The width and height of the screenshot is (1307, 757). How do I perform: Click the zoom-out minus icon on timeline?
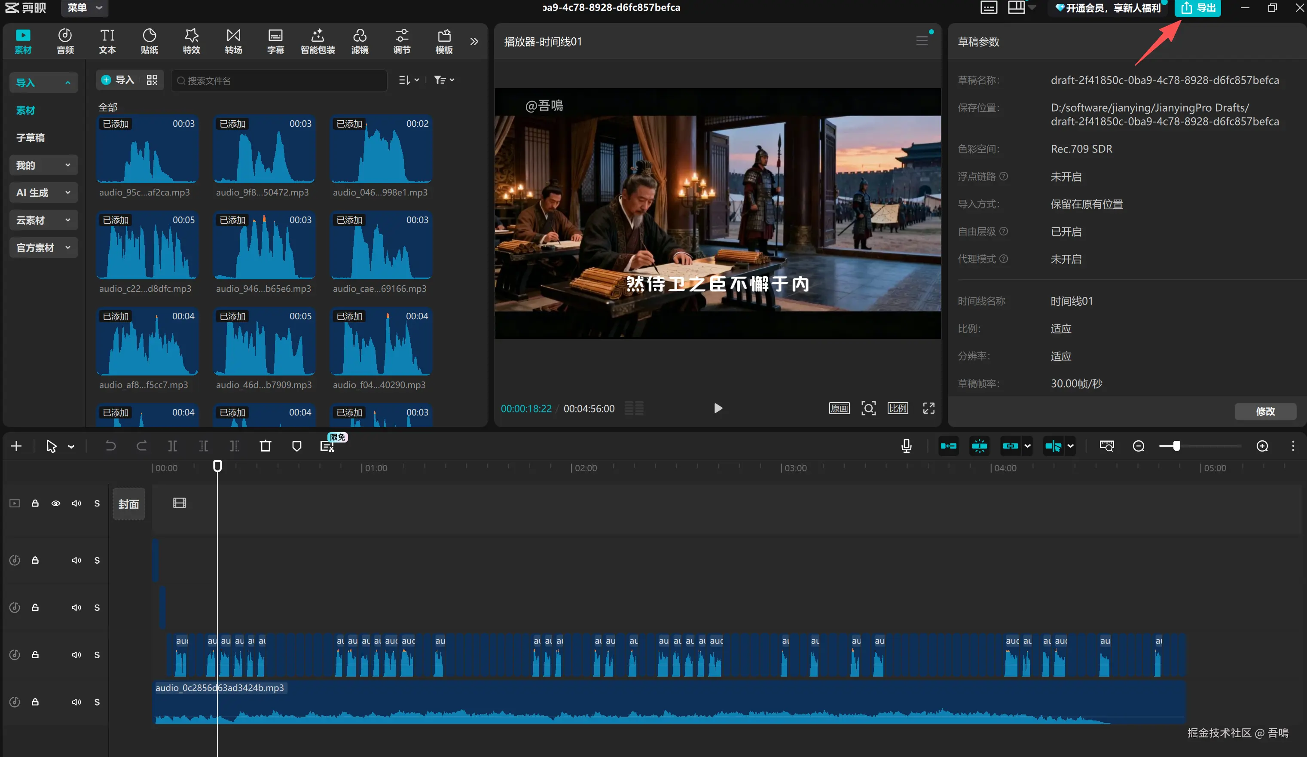1139,446
